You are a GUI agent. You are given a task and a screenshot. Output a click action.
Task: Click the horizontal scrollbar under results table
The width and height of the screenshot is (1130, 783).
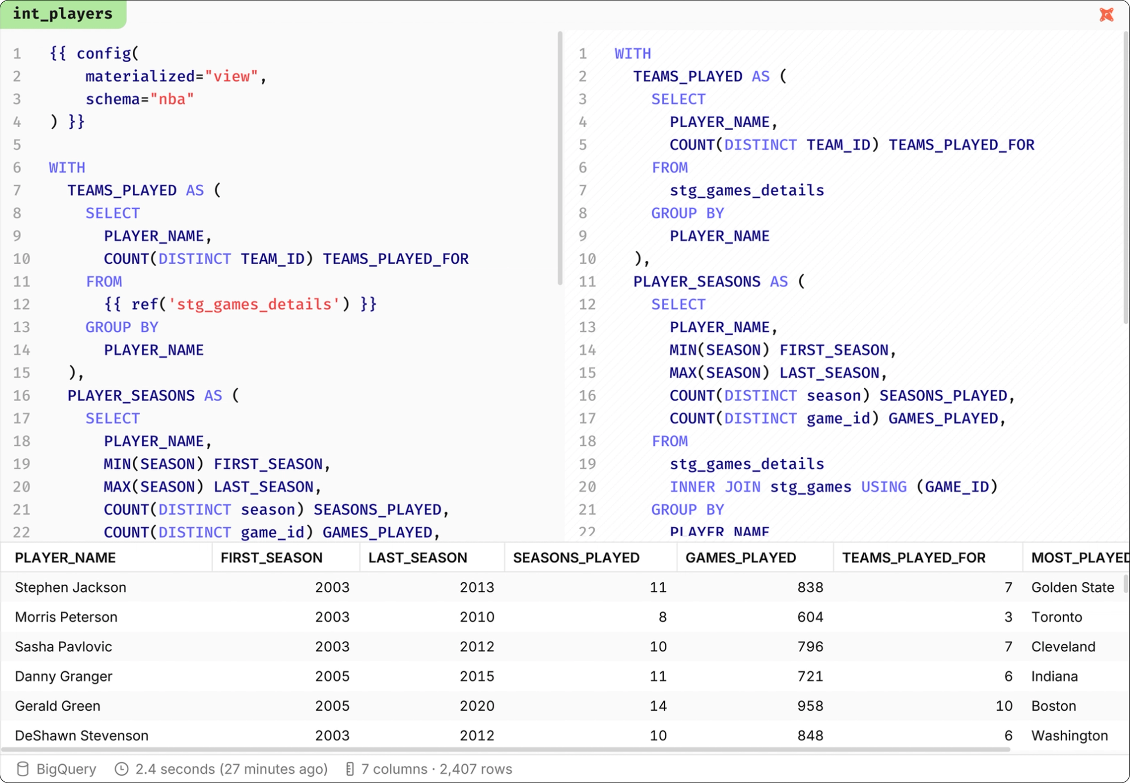click(505, 749)
